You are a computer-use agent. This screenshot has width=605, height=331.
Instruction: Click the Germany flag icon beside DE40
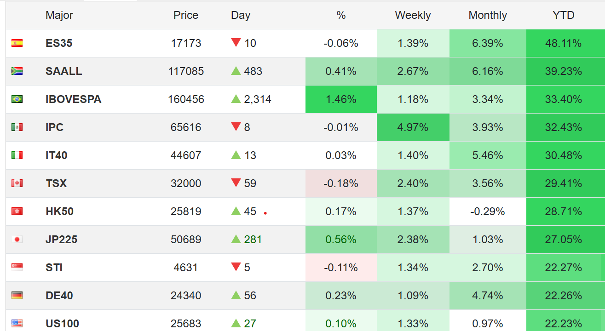[x=17, y=296]
